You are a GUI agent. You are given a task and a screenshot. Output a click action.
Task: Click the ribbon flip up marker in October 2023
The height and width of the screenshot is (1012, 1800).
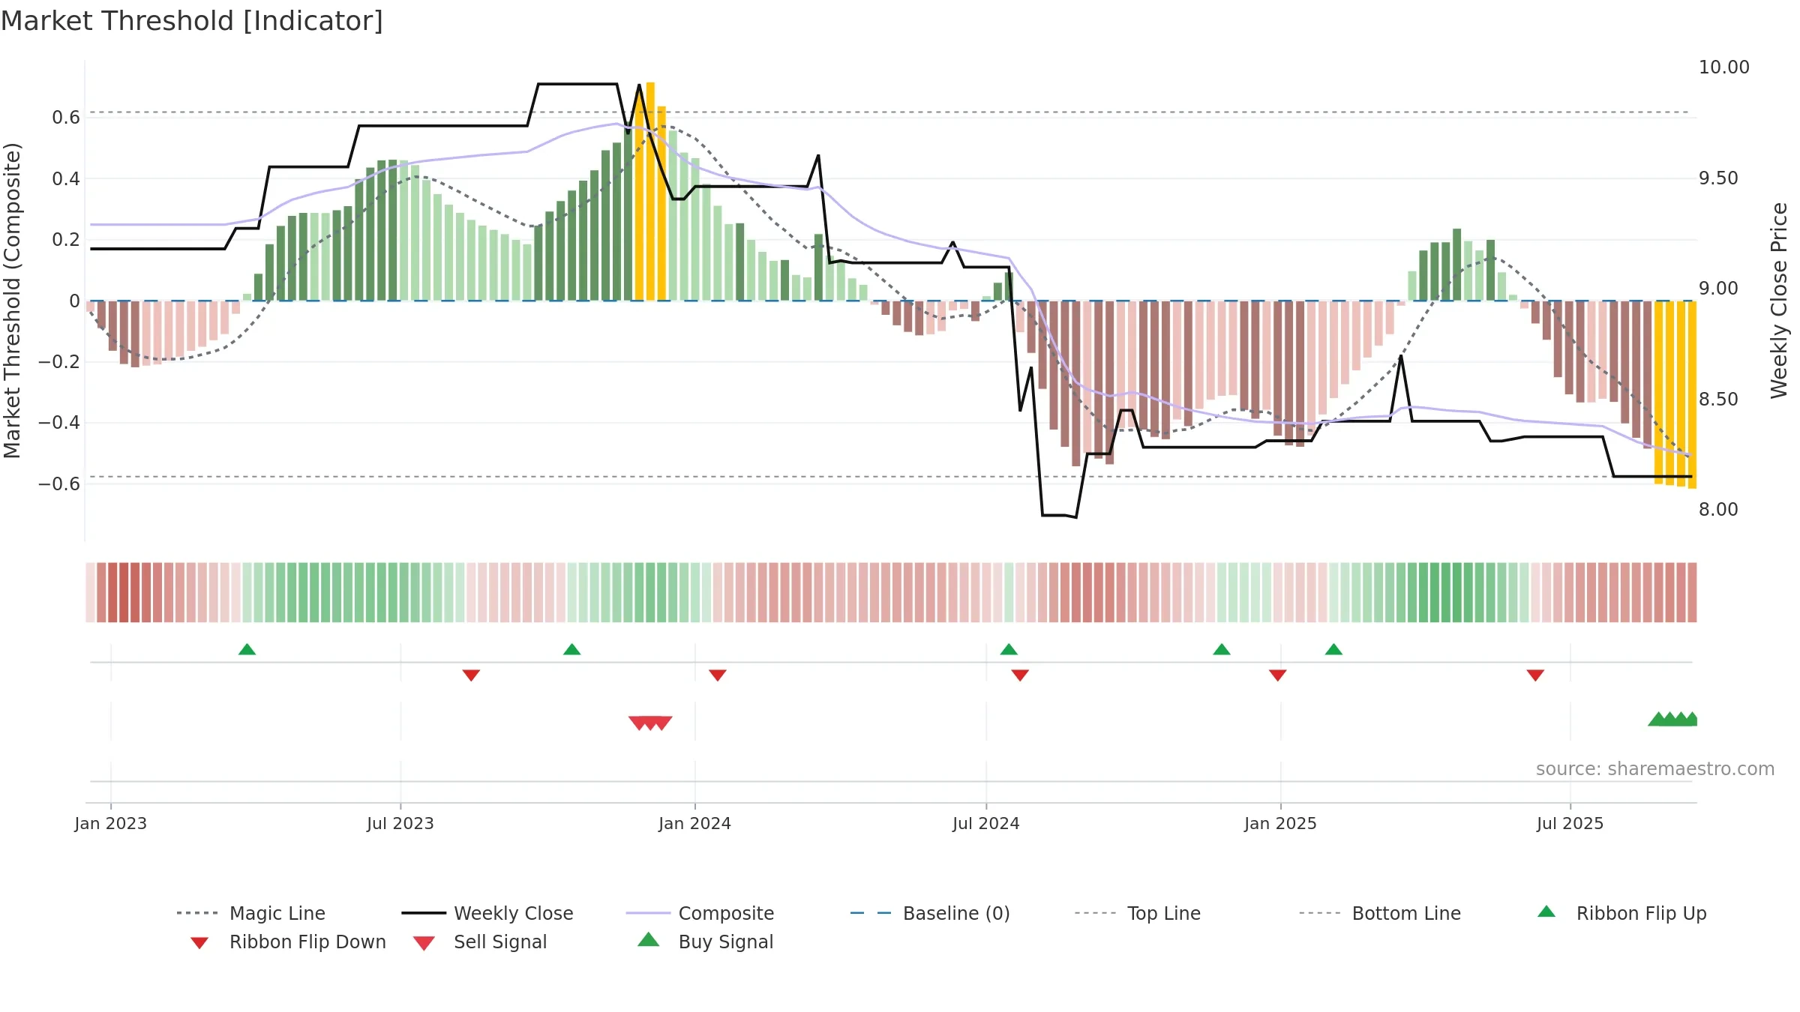(571, 649)
